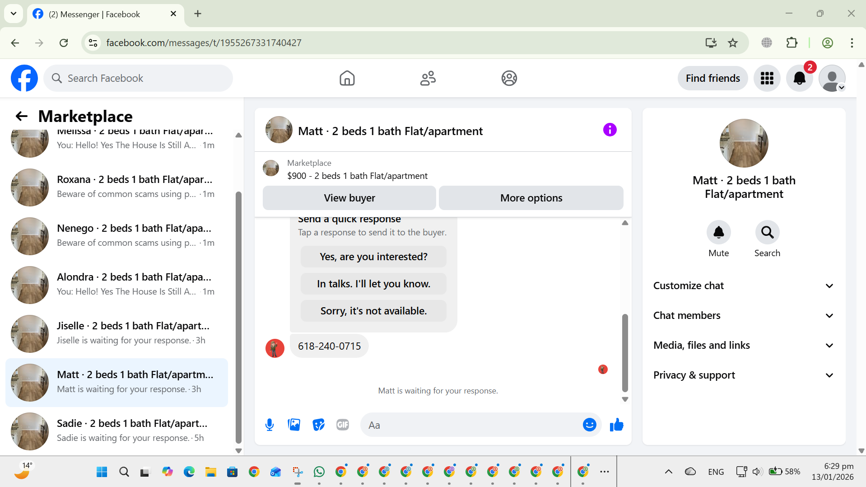Viewport: 866px width, 487px height.
Task: Open Chrome three-dot menu
Action: [852, 42]
